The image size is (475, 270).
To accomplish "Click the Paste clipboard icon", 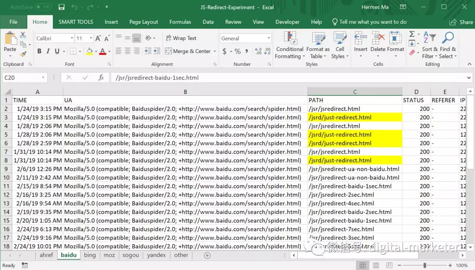I will click(10, 39).
